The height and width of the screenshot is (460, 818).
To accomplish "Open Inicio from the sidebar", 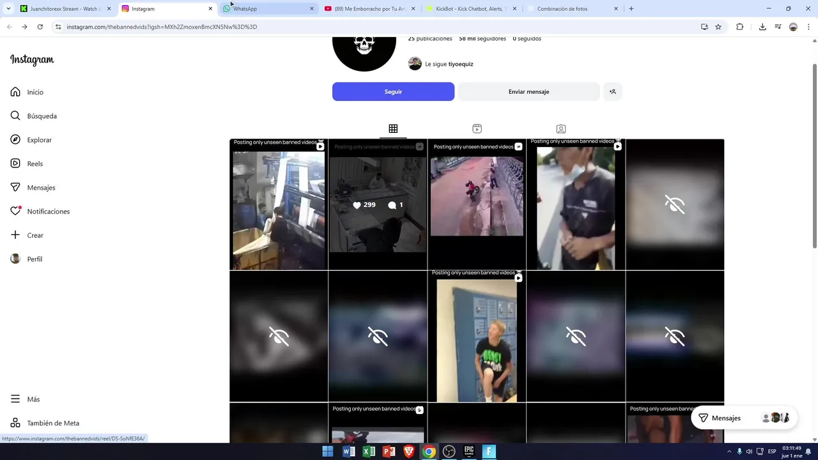I will point(27,92).
